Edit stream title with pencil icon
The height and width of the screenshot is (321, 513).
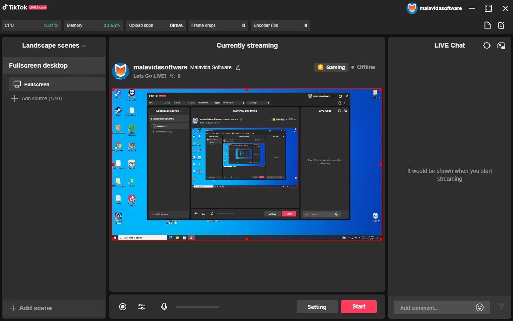[238, 67]
